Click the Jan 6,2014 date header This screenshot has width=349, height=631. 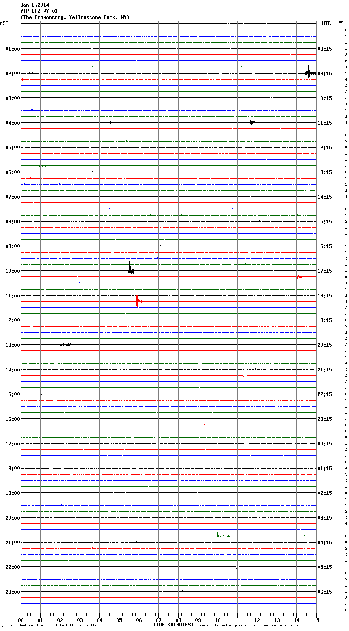[35, 5]
